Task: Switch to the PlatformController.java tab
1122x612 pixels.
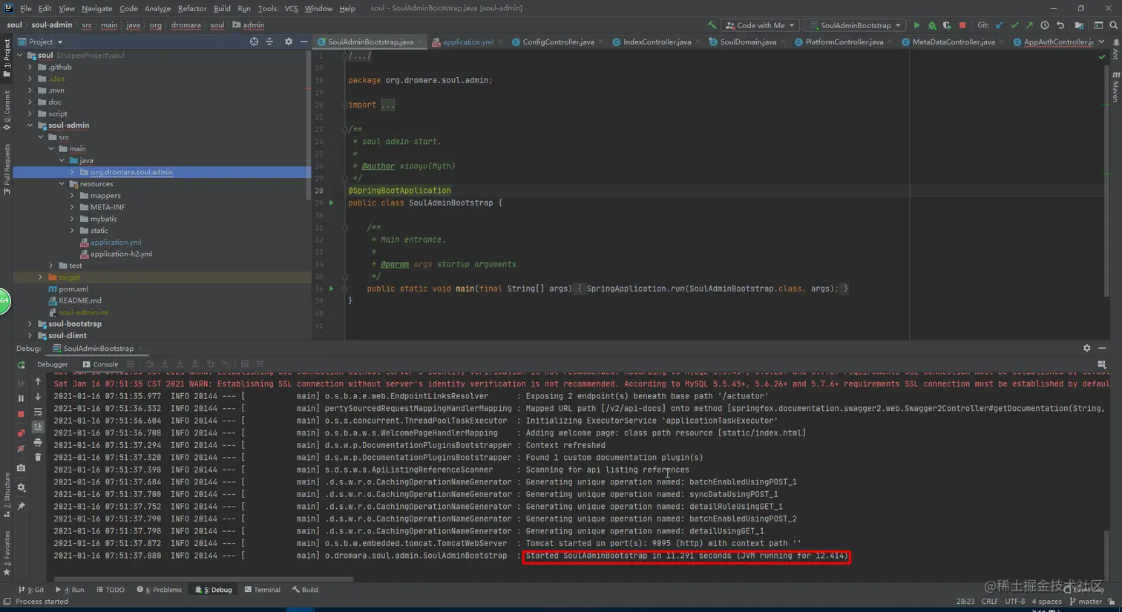Action: coord(844,42)
